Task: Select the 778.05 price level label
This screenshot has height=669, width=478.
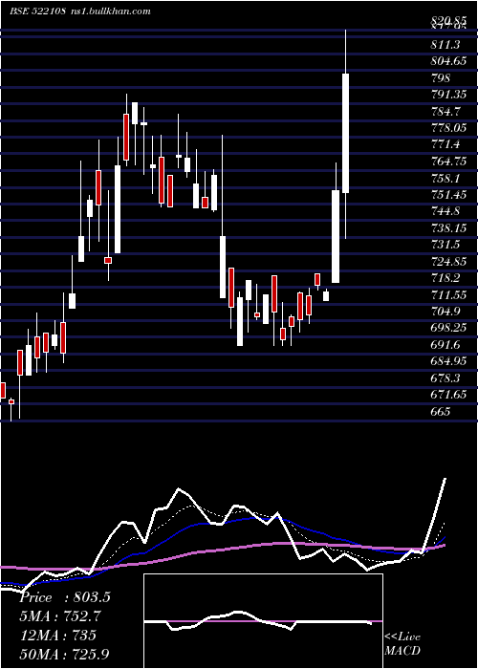Action: [448, 128]
